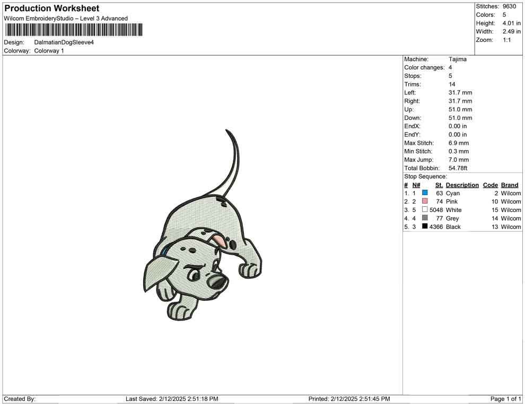Click the Grey color swatch
Image resolution: width=525 pixels, height=404 pixels.
pyautogui.click(x=425, y=218)
